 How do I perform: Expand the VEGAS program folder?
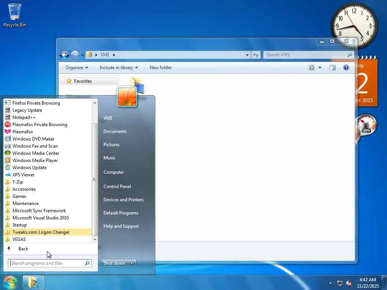click(48, 239)
